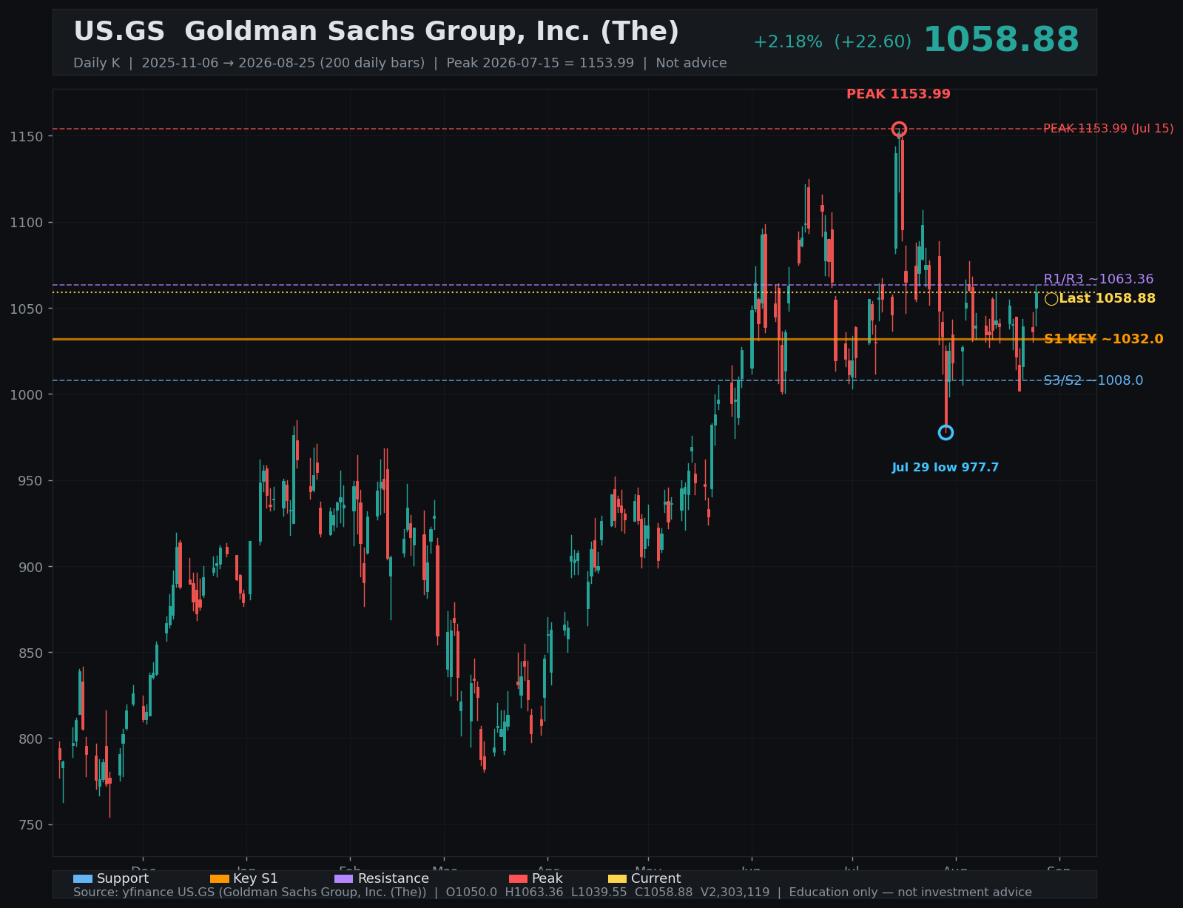Click the red Peak legend swatch
Screen dimensions: 1183x908
pos(518,879)
